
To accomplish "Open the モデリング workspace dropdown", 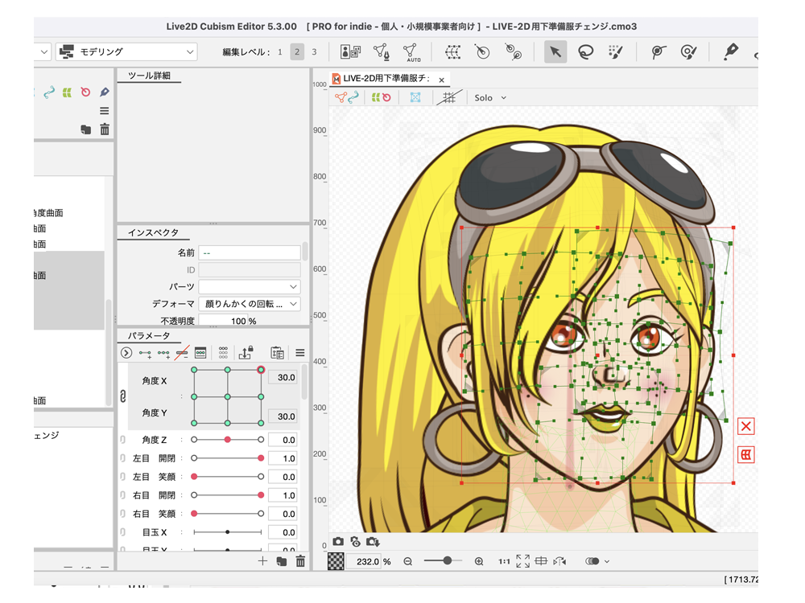I will 127,51.
